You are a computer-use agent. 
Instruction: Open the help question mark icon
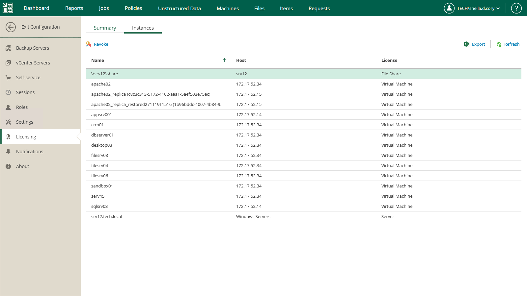(516, 8)
